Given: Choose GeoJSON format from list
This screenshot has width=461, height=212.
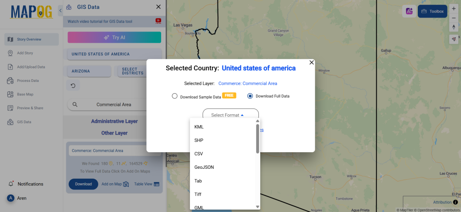Looking at the screenshot, I should 204,167.
